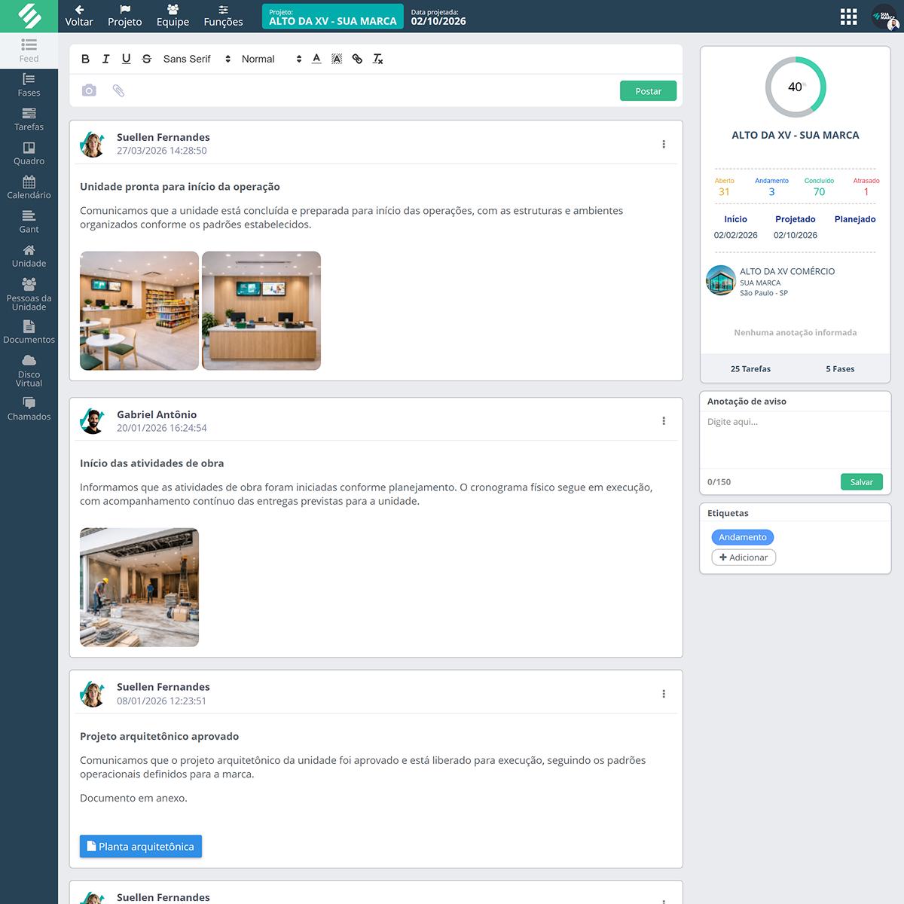Image resolution: width=904 pixels, height=904 pixels.
Task: Insert a link using the link icon
Action: 357,58
